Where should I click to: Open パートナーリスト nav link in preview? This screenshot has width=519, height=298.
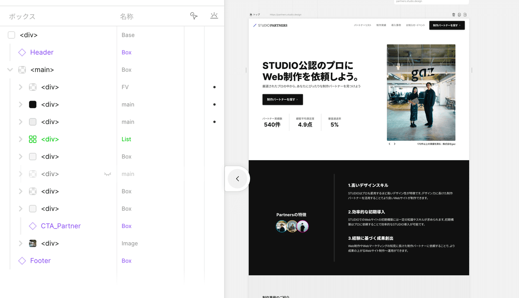(362, 25)
